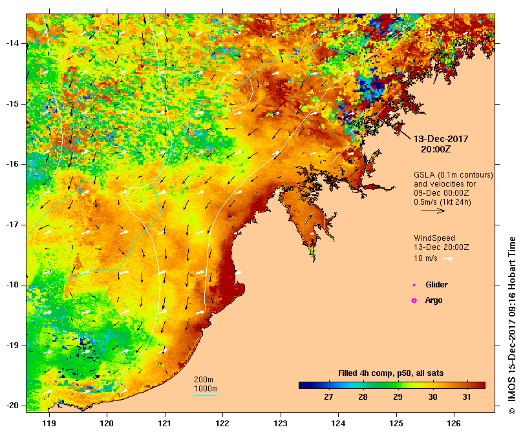Image resolution: width=523 pixels, height=434 pixels.
Task: Click the white 10 m/s wind arrow
Action: (447, 259)
